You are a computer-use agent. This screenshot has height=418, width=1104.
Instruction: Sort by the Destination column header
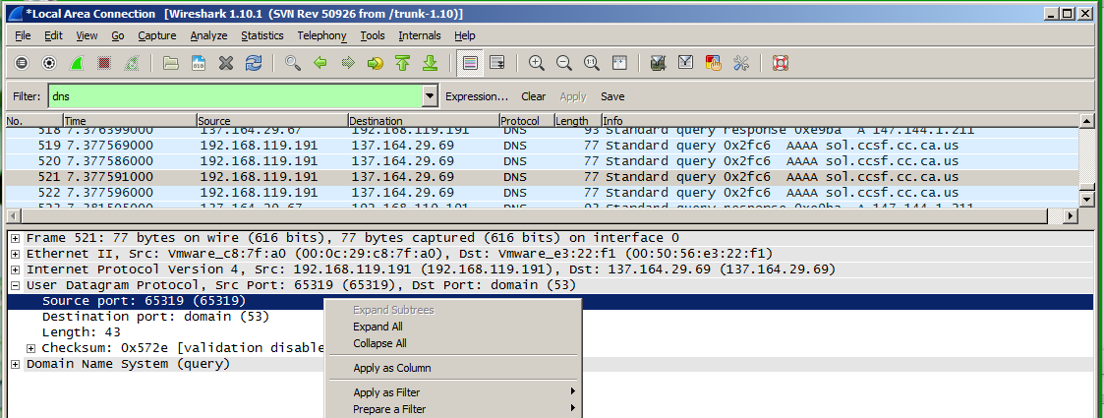tap(423, 121)
